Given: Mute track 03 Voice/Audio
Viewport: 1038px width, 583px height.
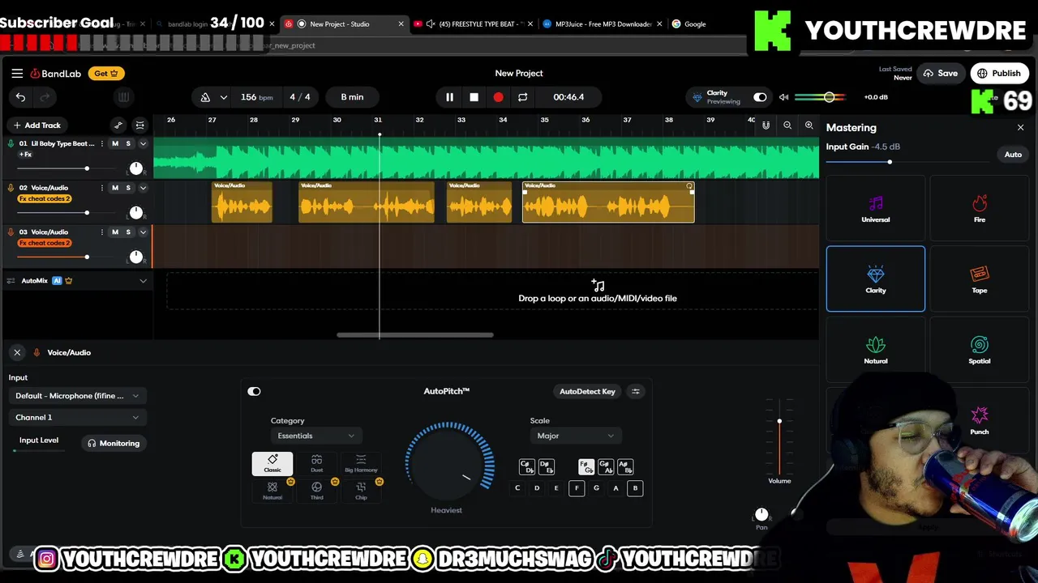Looking at the screenshot, I should click(114, 232).
